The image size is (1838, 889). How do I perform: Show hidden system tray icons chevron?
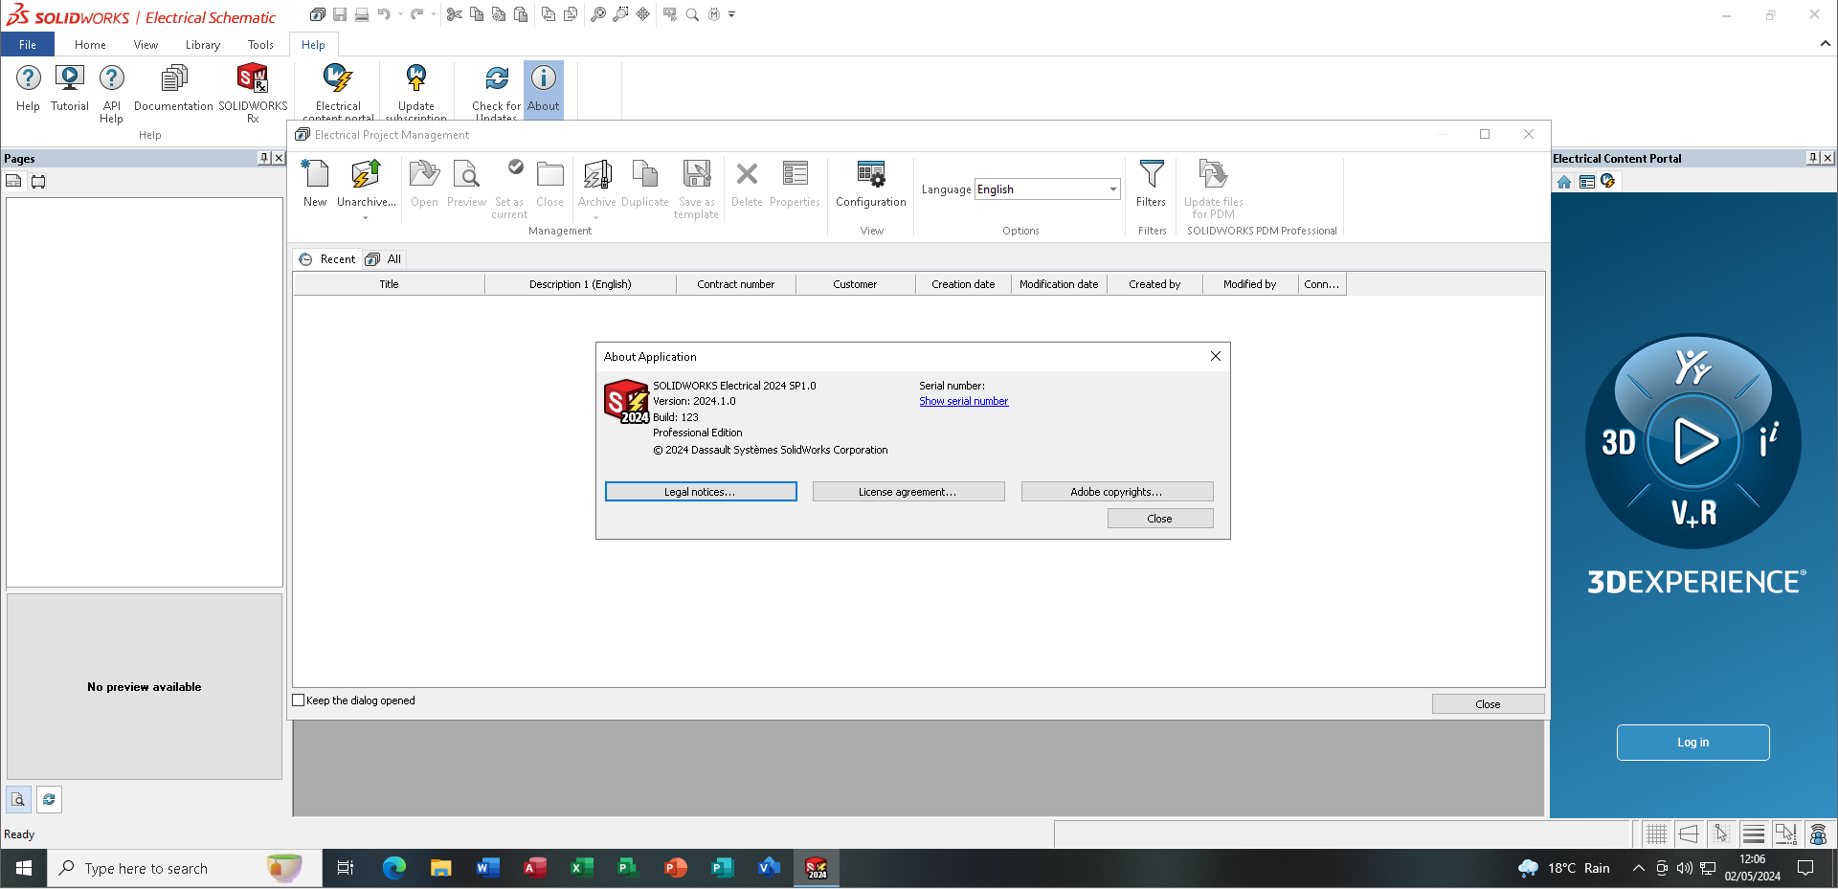point(1638,869)
